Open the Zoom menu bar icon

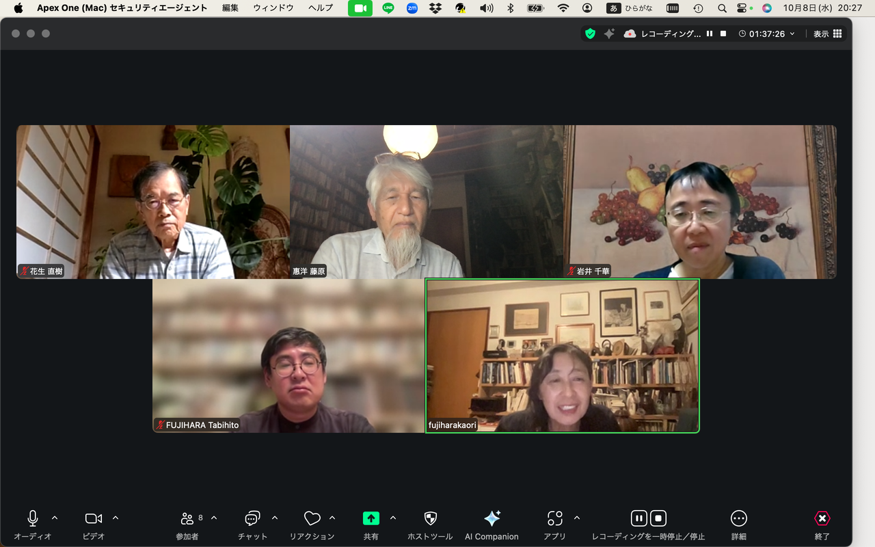tap(412, 8)
